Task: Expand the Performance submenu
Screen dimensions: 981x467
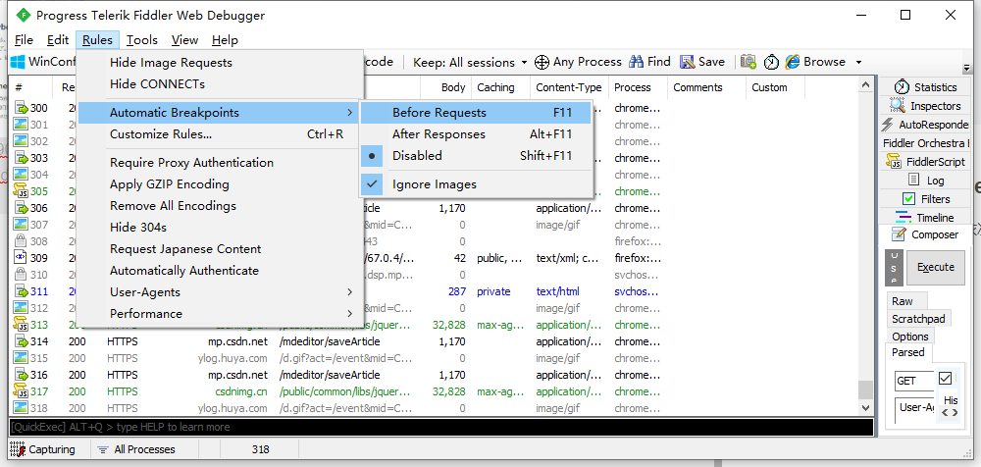Action: click(x=221, y=314)
